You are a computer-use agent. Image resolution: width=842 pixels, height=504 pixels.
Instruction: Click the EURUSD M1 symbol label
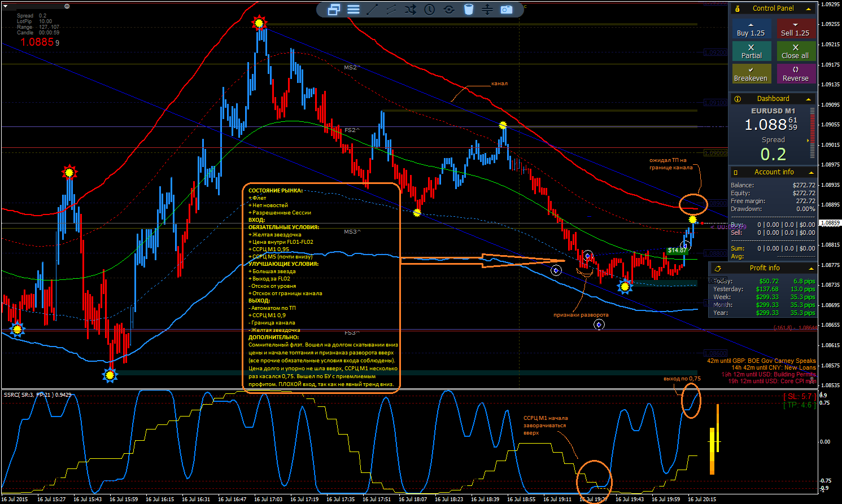773,111
